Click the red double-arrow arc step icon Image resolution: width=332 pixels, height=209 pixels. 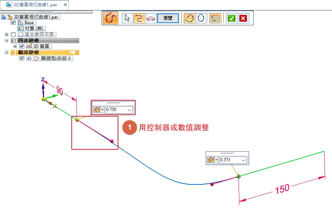[x=151, y=18]
